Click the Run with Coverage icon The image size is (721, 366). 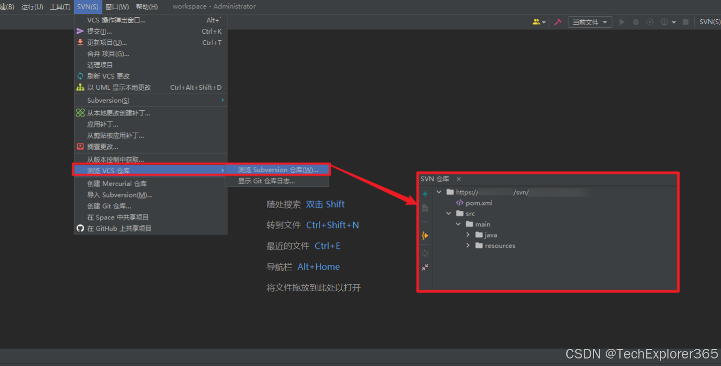(x=650, y=22)
